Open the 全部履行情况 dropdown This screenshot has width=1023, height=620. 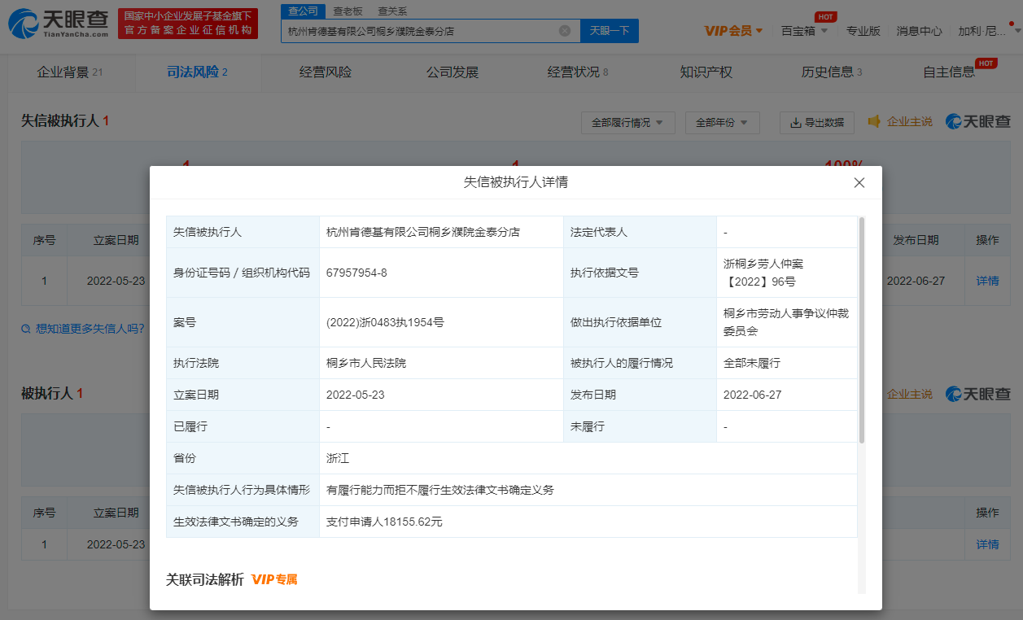[627, 122]
